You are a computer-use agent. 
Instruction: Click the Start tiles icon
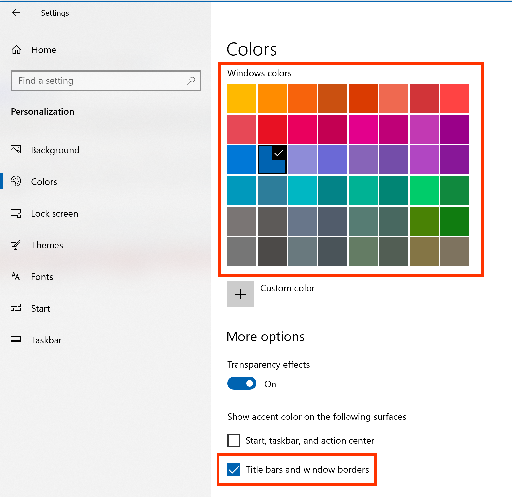(16, 308)
